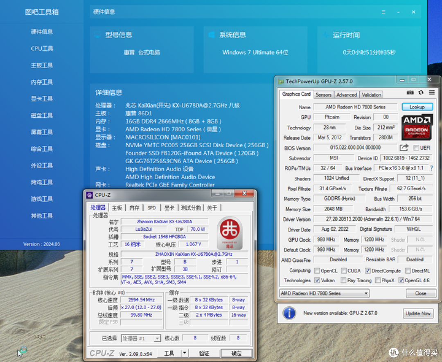Open the 主板 tab in CPU-Z
The image size is (442, 362).
117,208
